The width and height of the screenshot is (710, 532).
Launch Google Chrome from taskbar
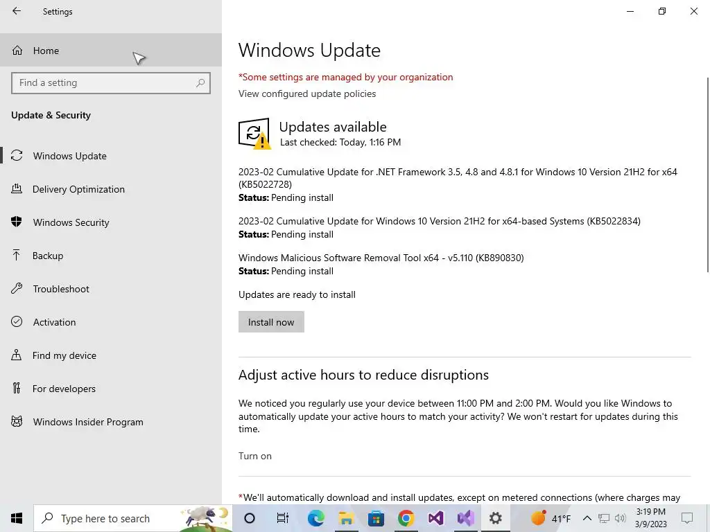[406, 518]
